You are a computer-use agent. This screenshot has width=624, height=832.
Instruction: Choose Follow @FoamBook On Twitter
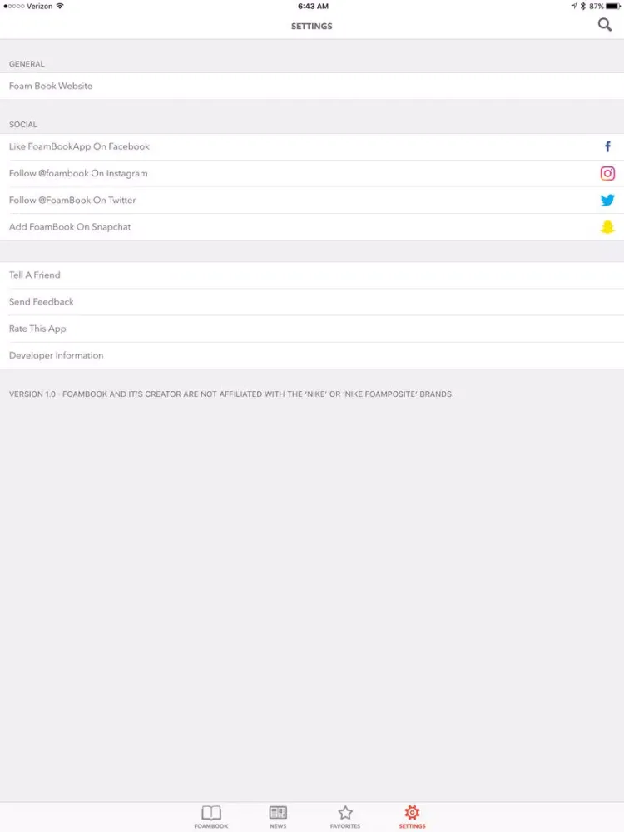pyautogui.click(x=72, y=200)
